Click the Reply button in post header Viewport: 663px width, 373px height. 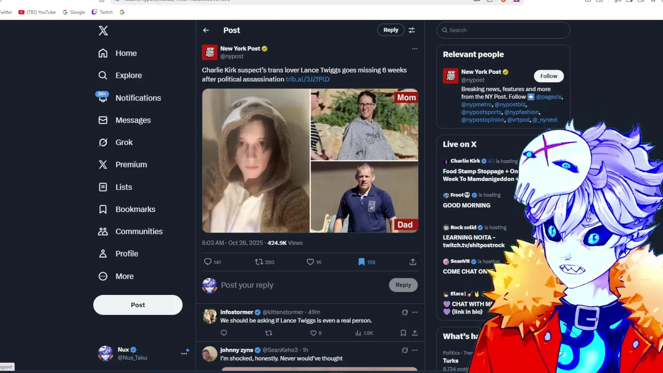[x=391, y=30]
